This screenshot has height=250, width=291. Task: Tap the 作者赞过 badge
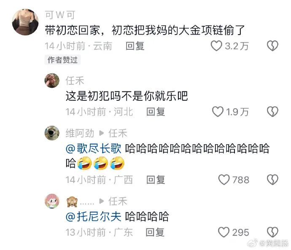[x=62, y=60]
